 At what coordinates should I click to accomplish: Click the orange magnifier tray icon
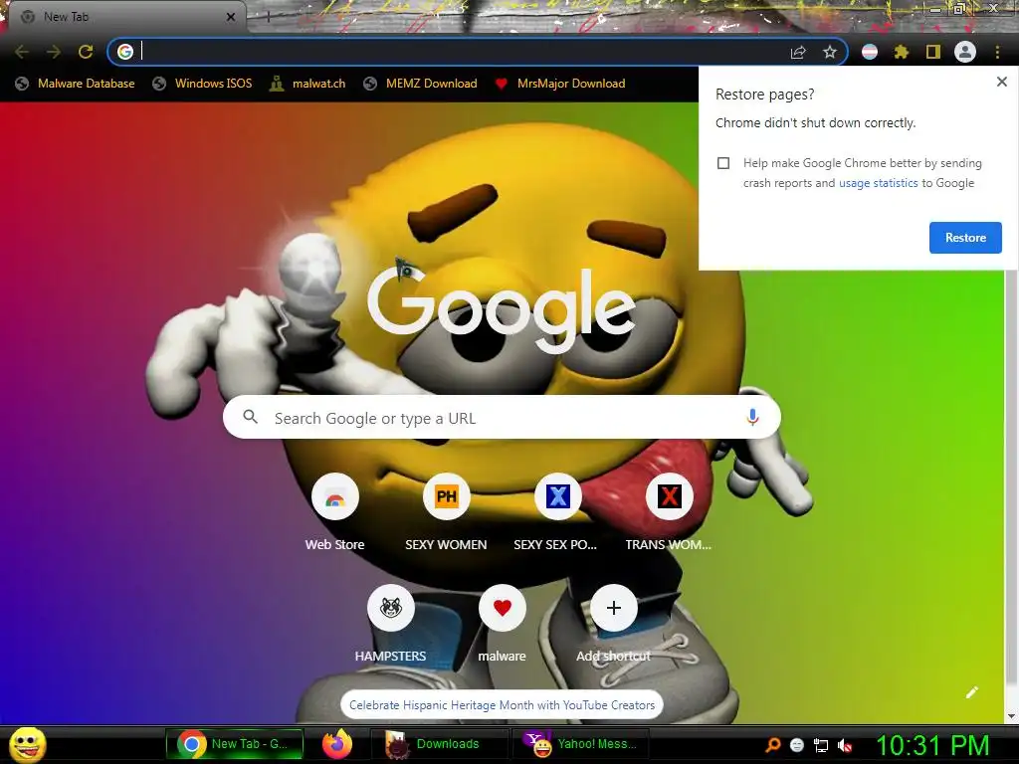click(772, 745)
